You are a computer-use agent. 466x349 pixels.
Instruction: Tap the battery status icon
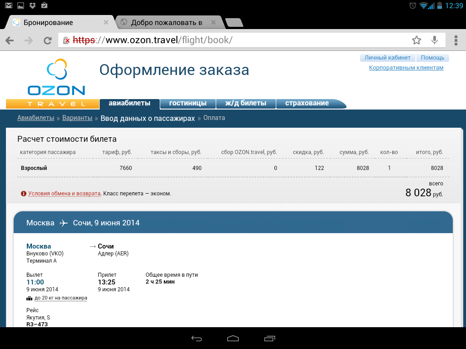[440, 5]
